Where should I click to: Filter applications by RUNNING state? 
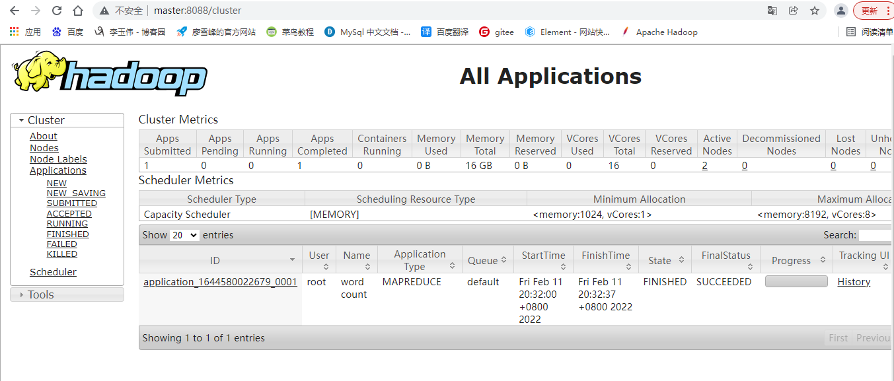[x=67, y=224]
